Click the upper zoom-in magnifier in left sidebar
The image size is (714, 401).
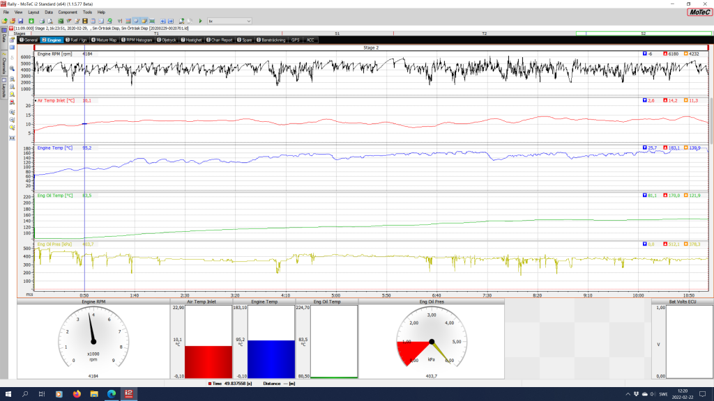click(12, 79)
